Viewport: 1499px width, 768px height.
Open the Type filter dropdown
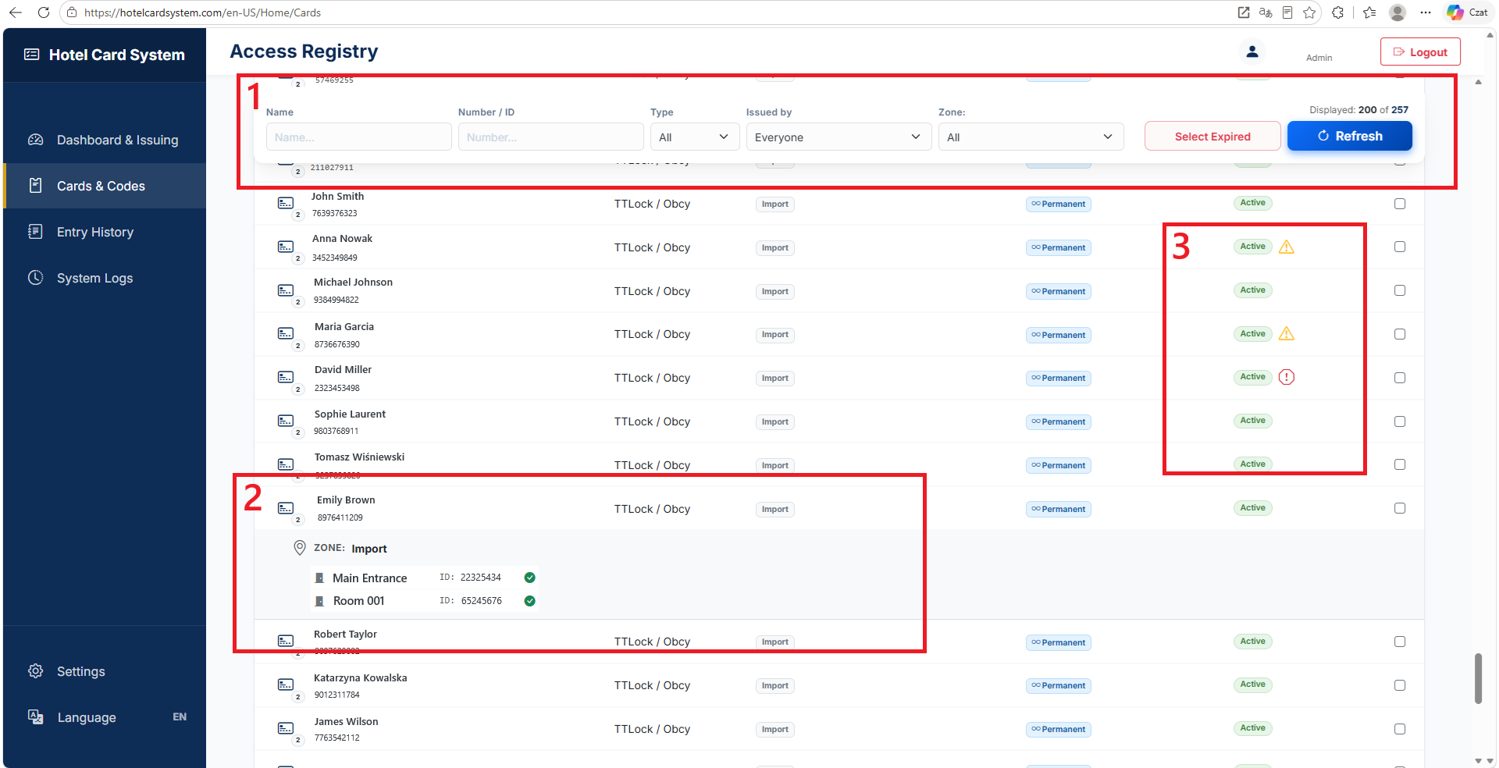(x=695, y=137)
